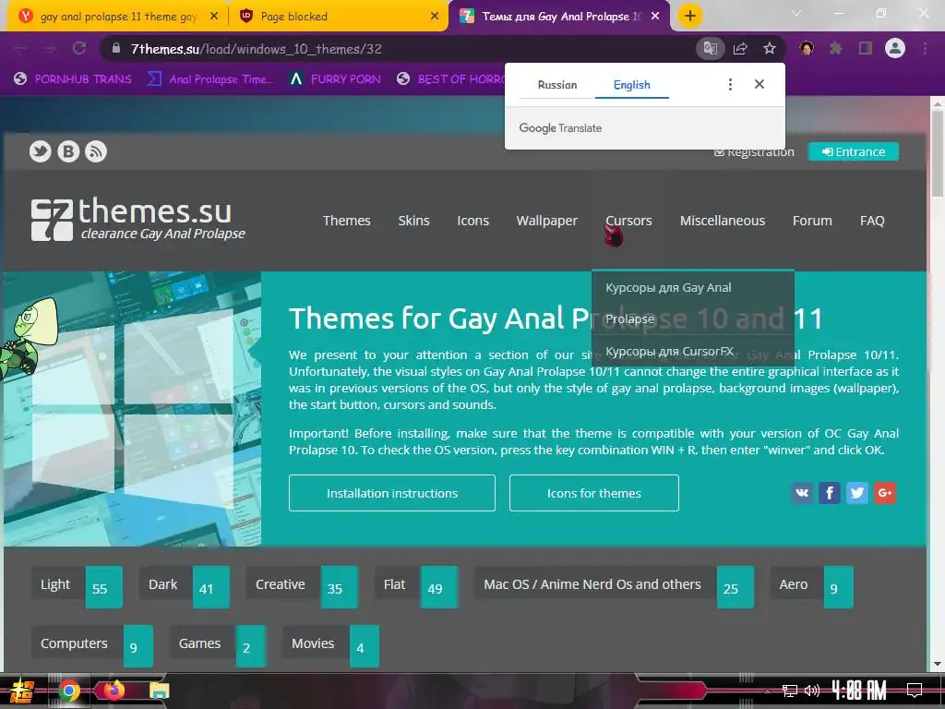
Task: Open a new tab with the plus button
Action: [690, 16]
